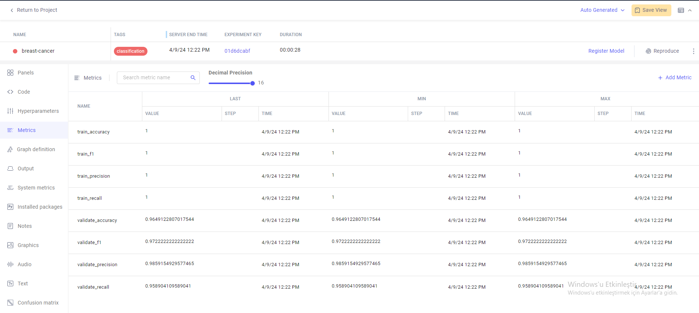The width and height of the screenshot is (699, 313).
Task: Switch to the Confusion matrix tab
Action: pyautogui.click(x=34, y=303)
